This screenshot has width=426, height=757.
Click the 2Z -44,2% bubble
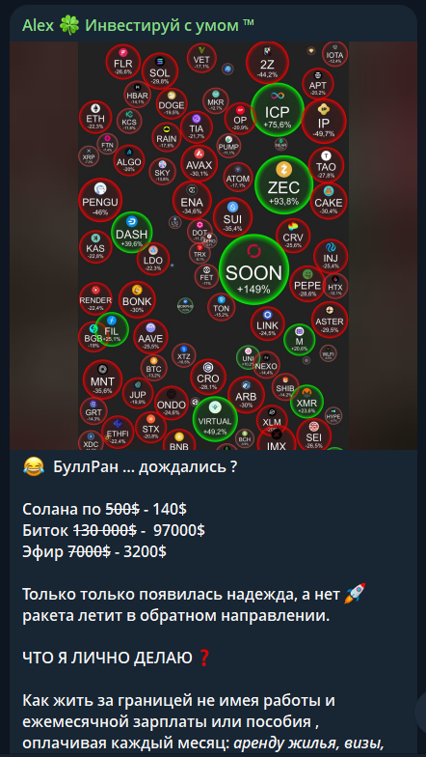267,63
